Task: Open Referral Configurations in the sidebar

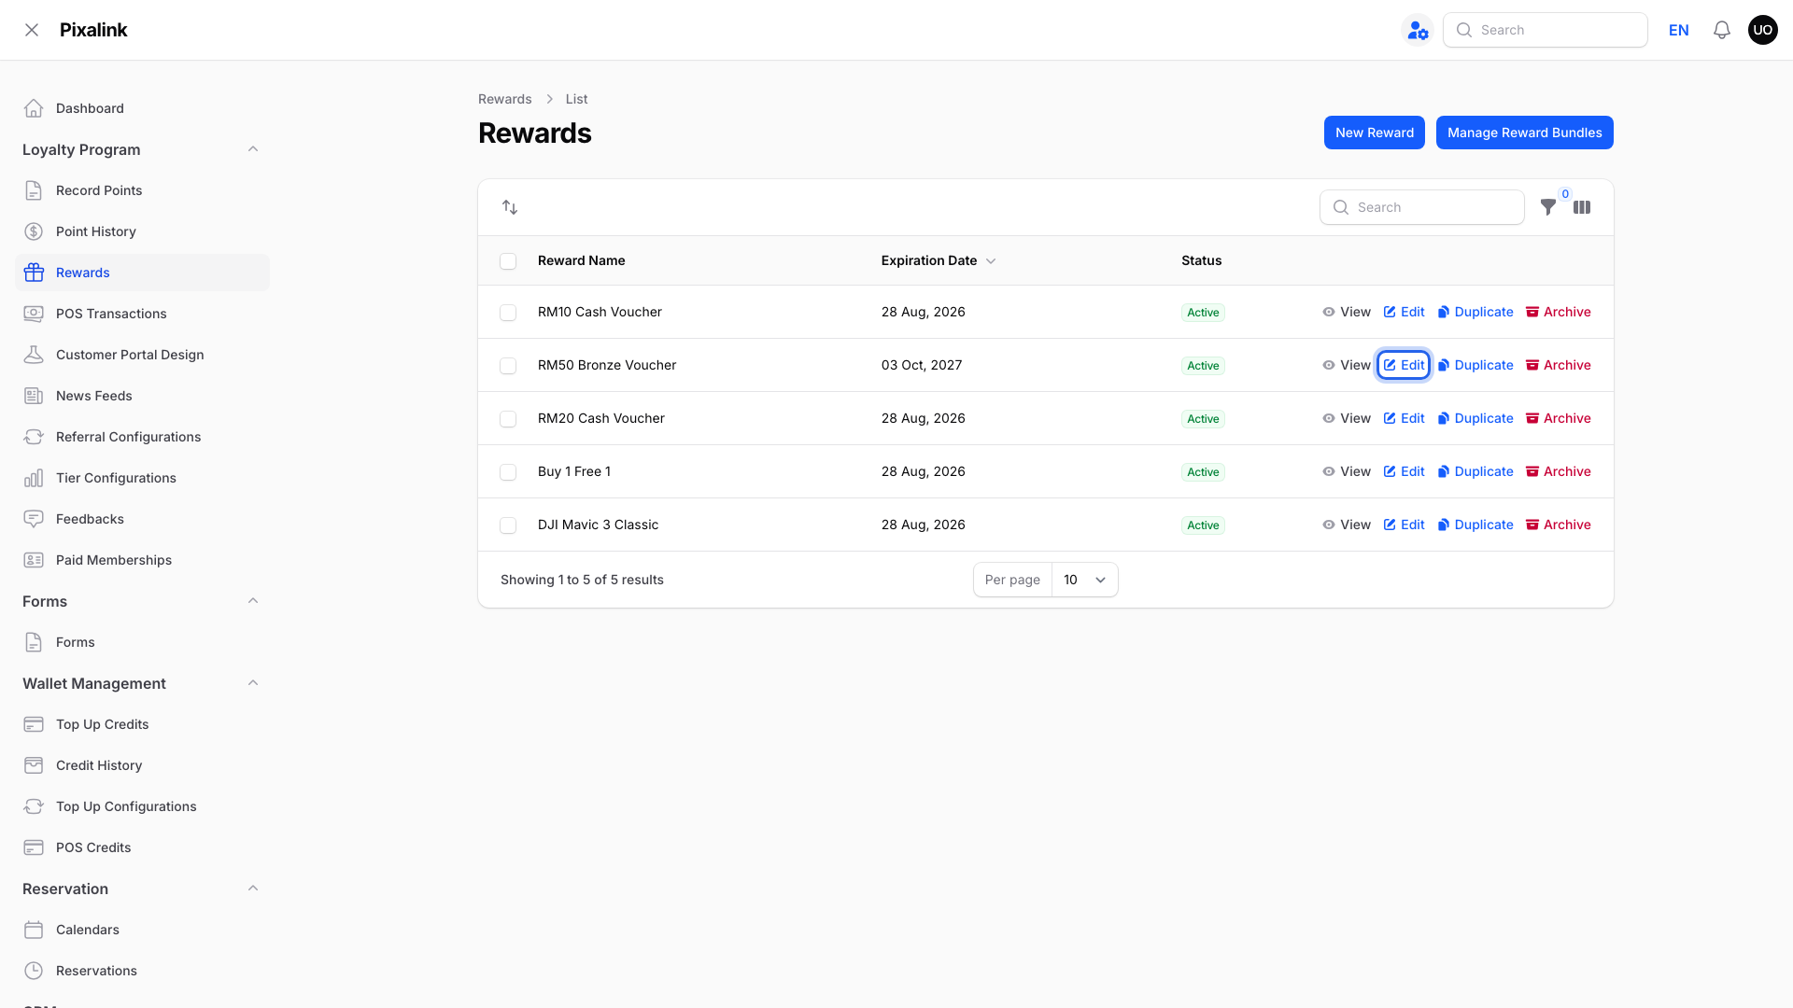Action: [142, 437]
